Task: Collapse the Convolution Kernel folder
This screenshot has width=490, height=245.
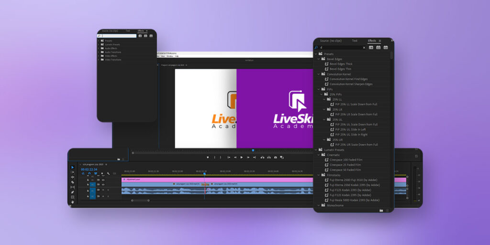Action: (319, 74)
